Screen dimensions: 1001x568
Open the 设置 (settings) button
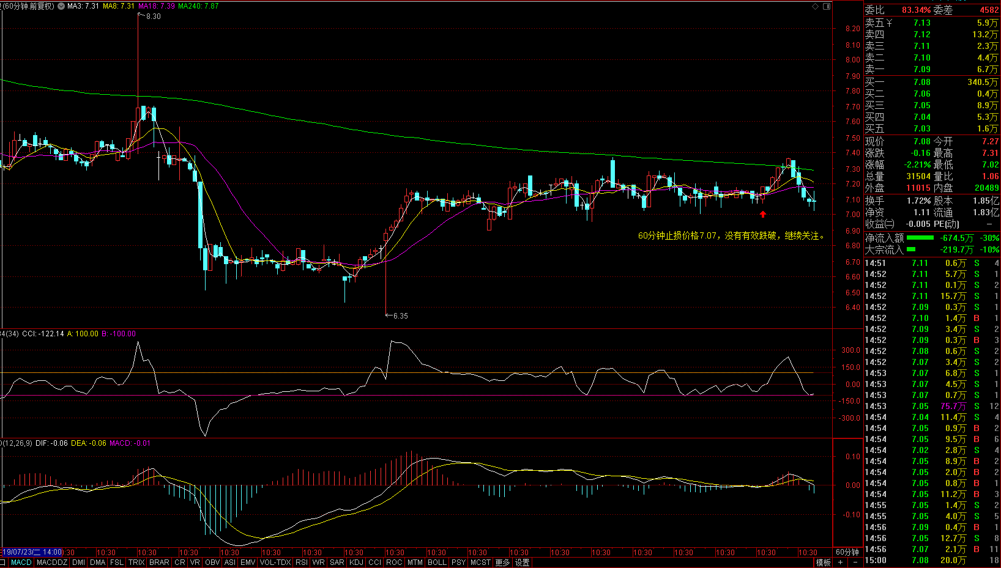(523, 562)
